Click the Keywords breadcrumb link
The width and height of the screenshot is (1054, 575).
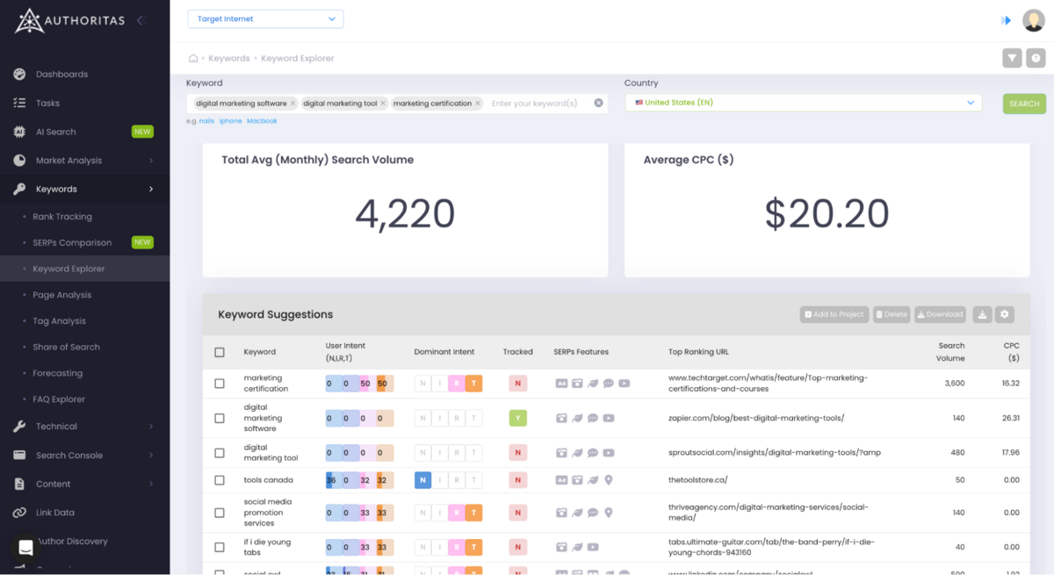[x=229, y=58]
